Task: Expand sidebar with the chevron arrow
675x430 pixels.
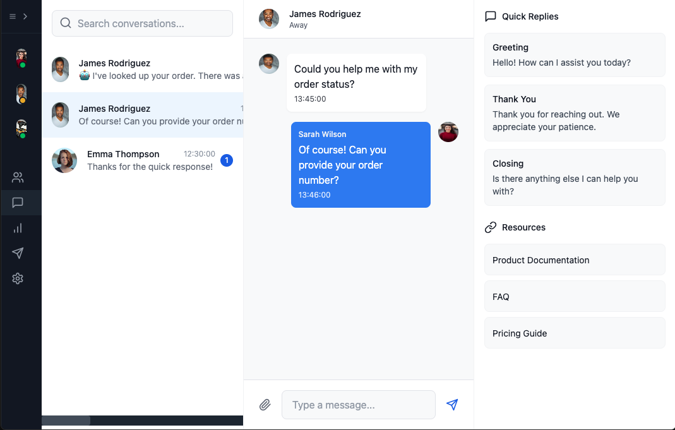Action: [x=25, y=16]
